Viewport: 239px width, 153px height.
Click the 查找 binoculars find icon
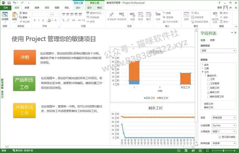221,13
